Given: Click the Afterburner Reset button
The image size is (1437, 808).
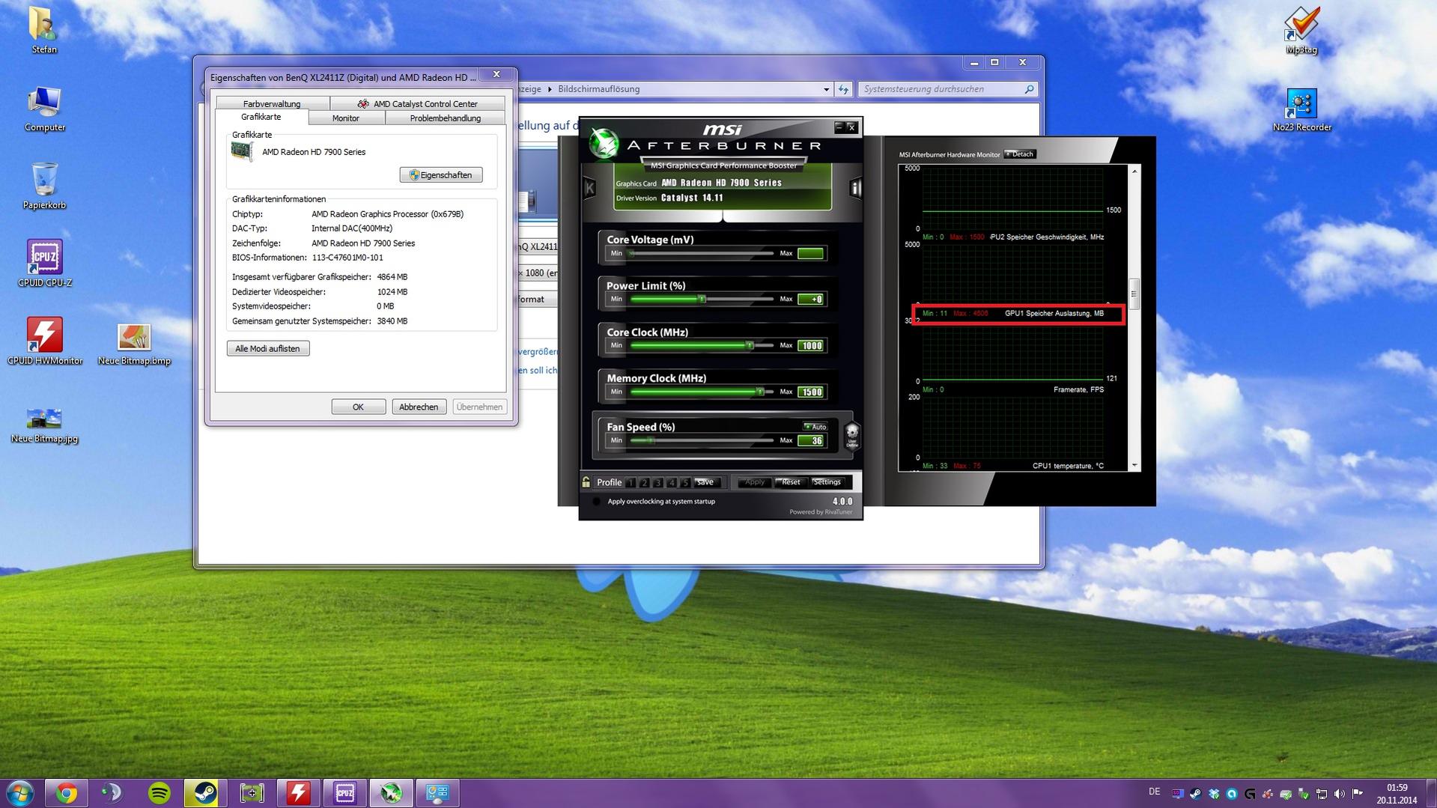Looking at the screenshot, I should click(790, 482).
